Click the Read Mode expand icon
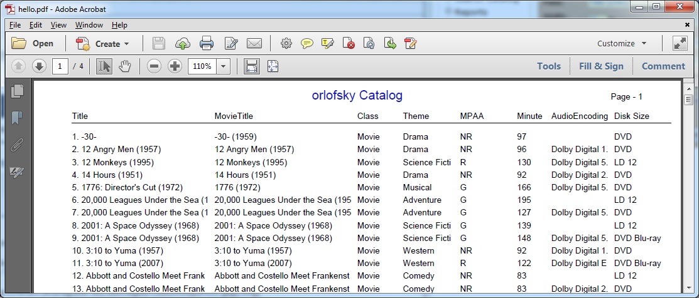699x298 pixels. (x=680, y=44)
